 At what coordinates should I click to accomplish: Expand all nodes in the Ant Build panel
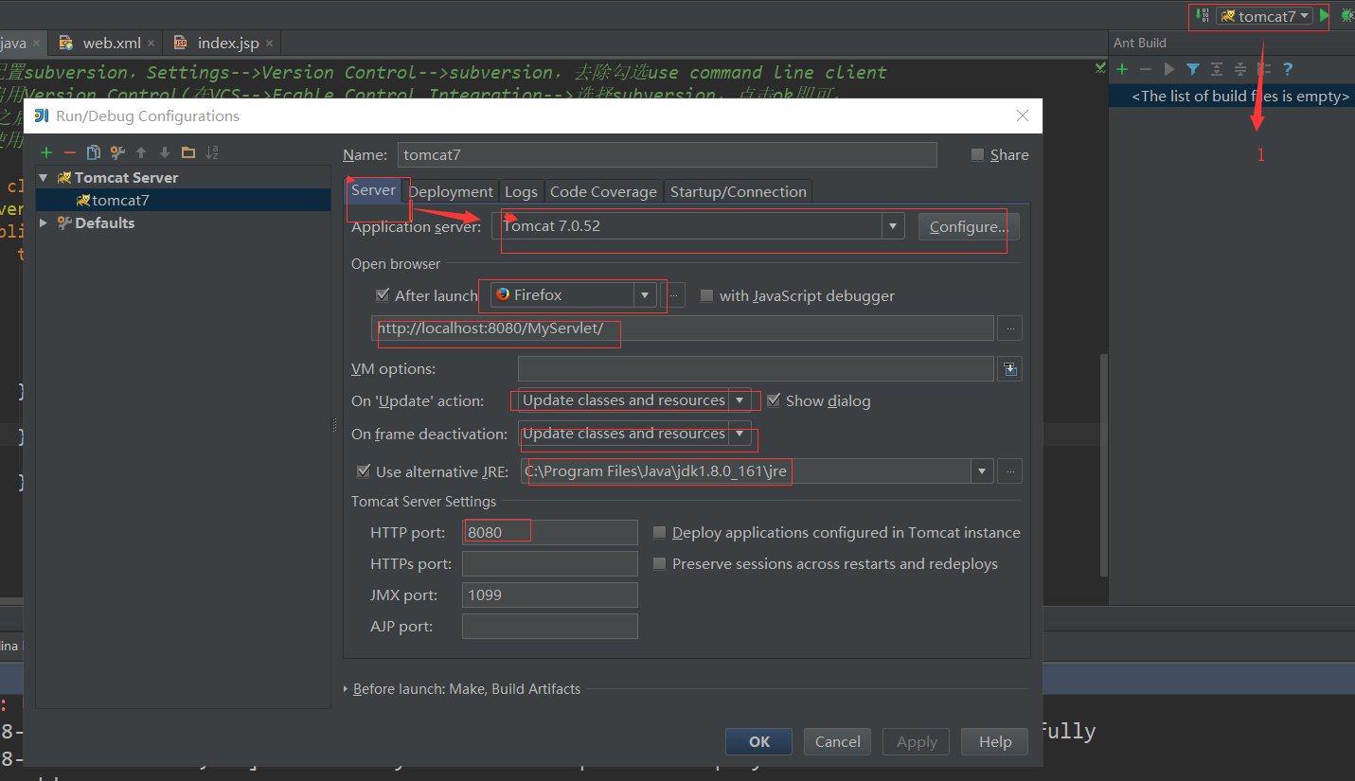[x=1217, y=69]
